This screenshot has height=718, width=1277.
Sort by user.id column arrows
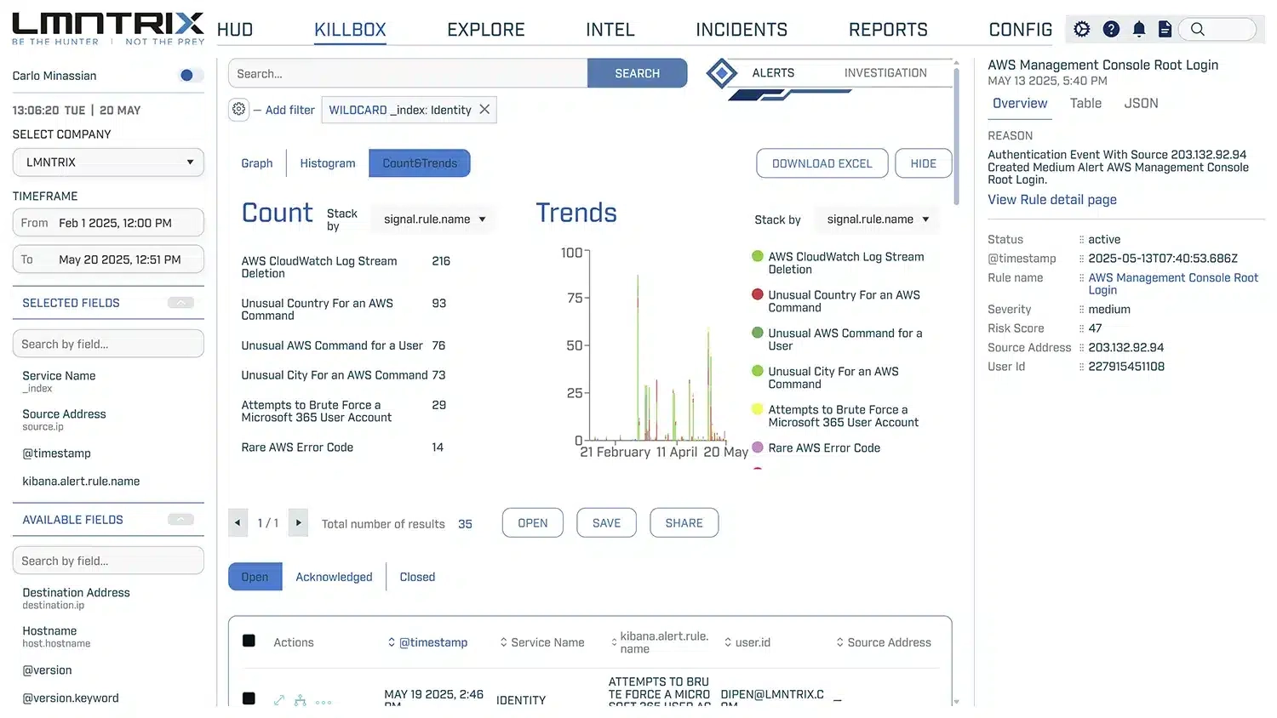tap(728, 642)
